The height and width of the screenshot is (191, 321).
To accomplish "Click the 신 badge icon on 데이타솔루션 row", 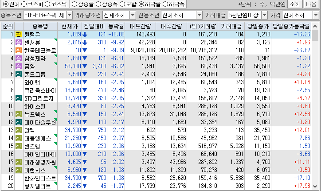I will click(19, 122).
